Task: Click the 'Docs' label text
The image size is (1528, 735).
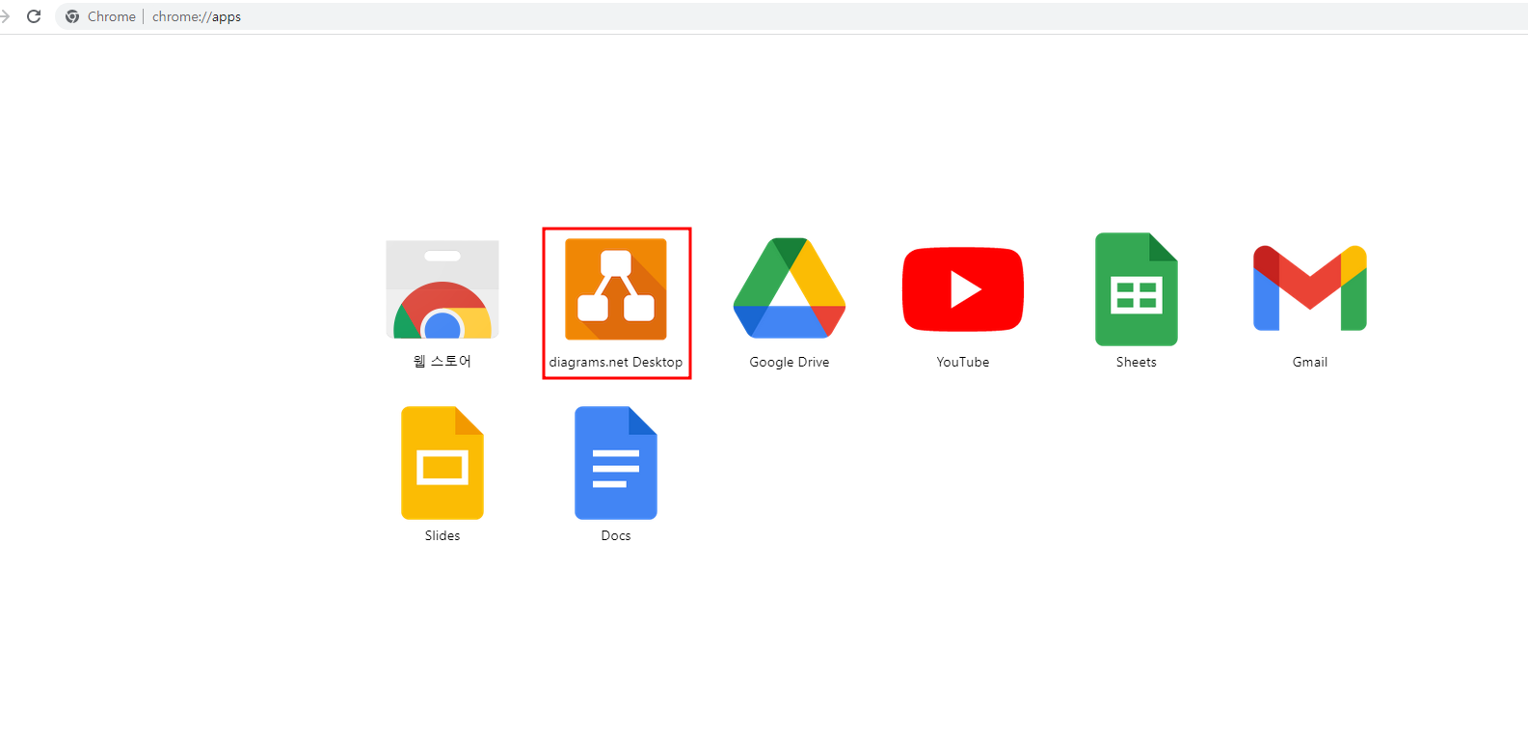Action: [616, 535]
